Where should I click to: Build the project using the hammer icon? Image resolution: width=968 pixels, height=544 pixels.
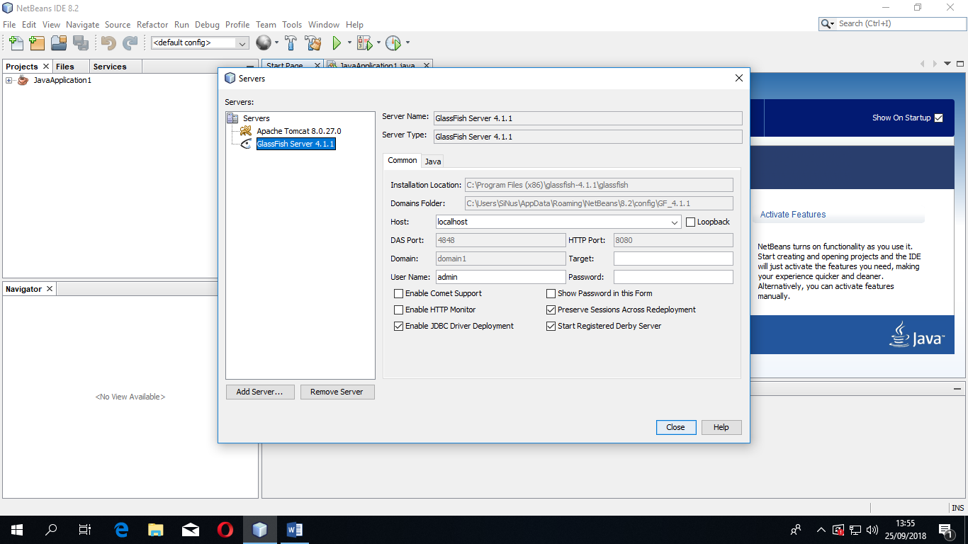click(291, 43)
